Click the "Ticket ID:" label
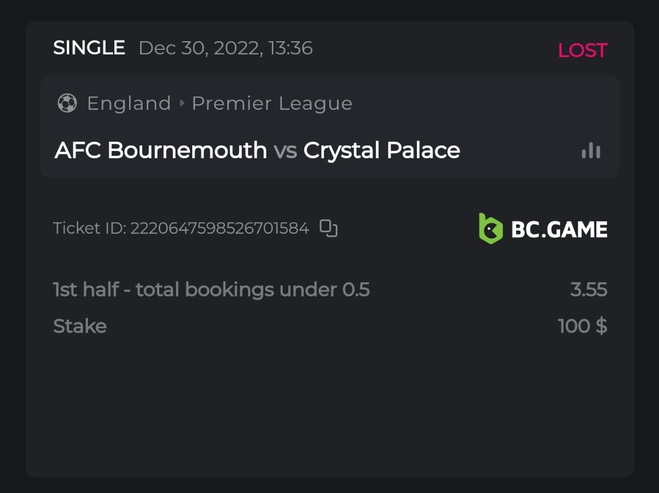 (90, 228)
